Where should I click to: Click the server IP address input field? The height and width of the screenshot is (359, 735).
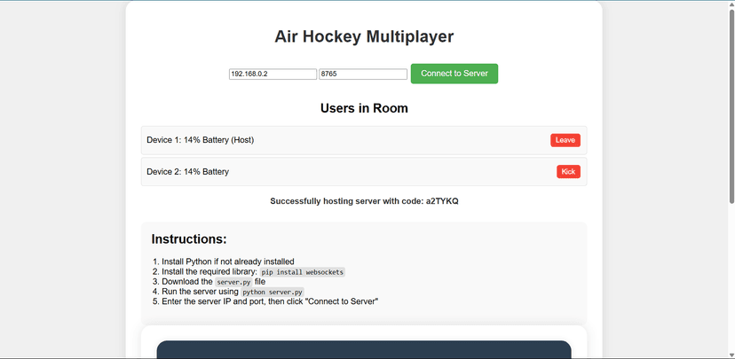tap(273, 74)
